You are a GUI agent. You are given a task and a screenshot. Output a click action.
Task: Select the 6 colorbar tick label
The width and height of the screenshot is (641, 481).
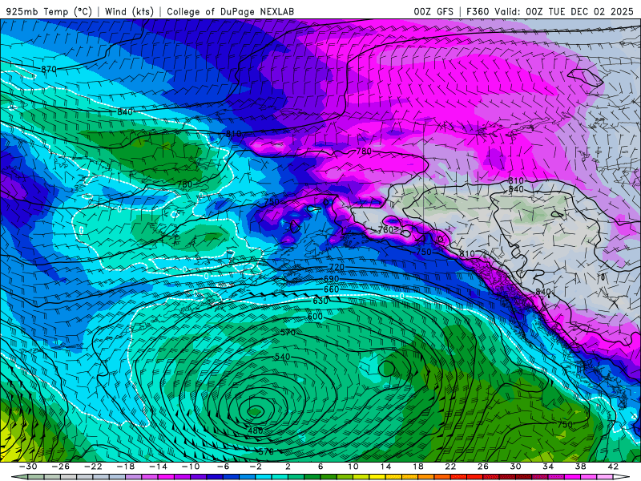[x=320, y=467]
